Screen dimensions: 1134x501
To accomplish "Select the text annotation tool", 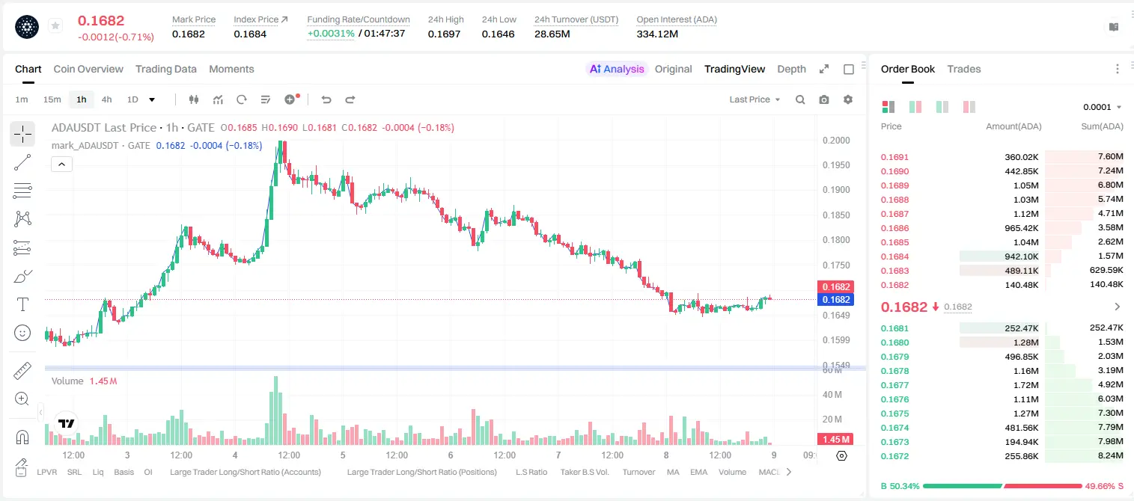I will pyautogui.click(x=22, y=304).
